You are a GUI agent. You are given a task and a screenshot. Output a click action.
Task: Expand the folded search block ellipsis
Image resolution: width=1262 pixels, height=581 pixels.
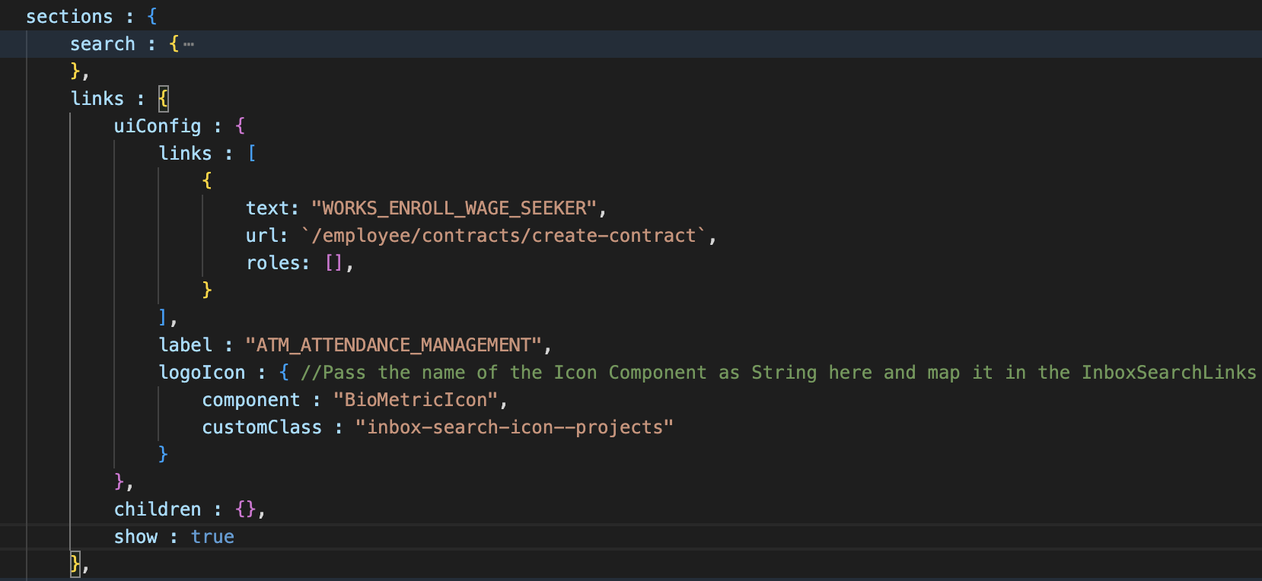tap(189, 44)
